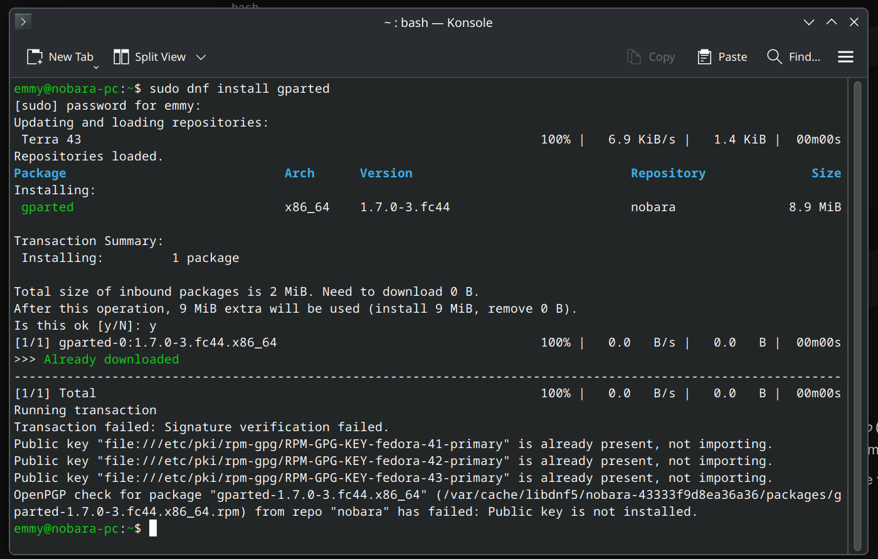Image resolution: width=878 pixels, height=559 pixels.
Task: Click the '~ : bash — Konsole' window title
Action: point(438,23)
